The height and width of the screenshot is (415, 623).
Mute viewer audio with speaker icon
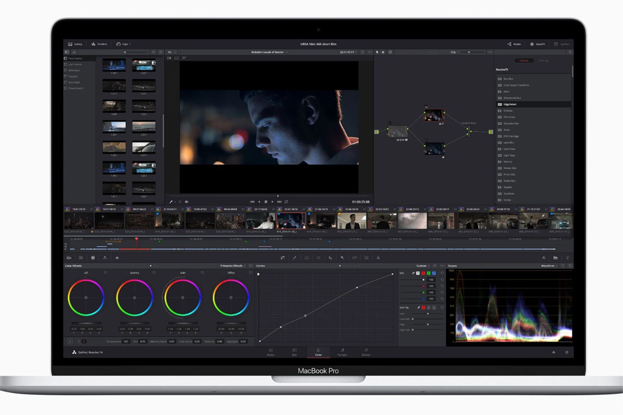point(187,202)
